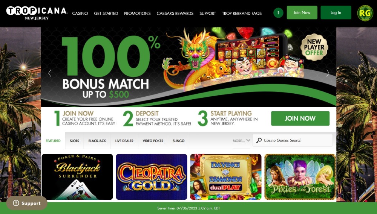Click the Tropicana New Jersey logo
This screenshot has width=377, height=214.
[37, 13]
